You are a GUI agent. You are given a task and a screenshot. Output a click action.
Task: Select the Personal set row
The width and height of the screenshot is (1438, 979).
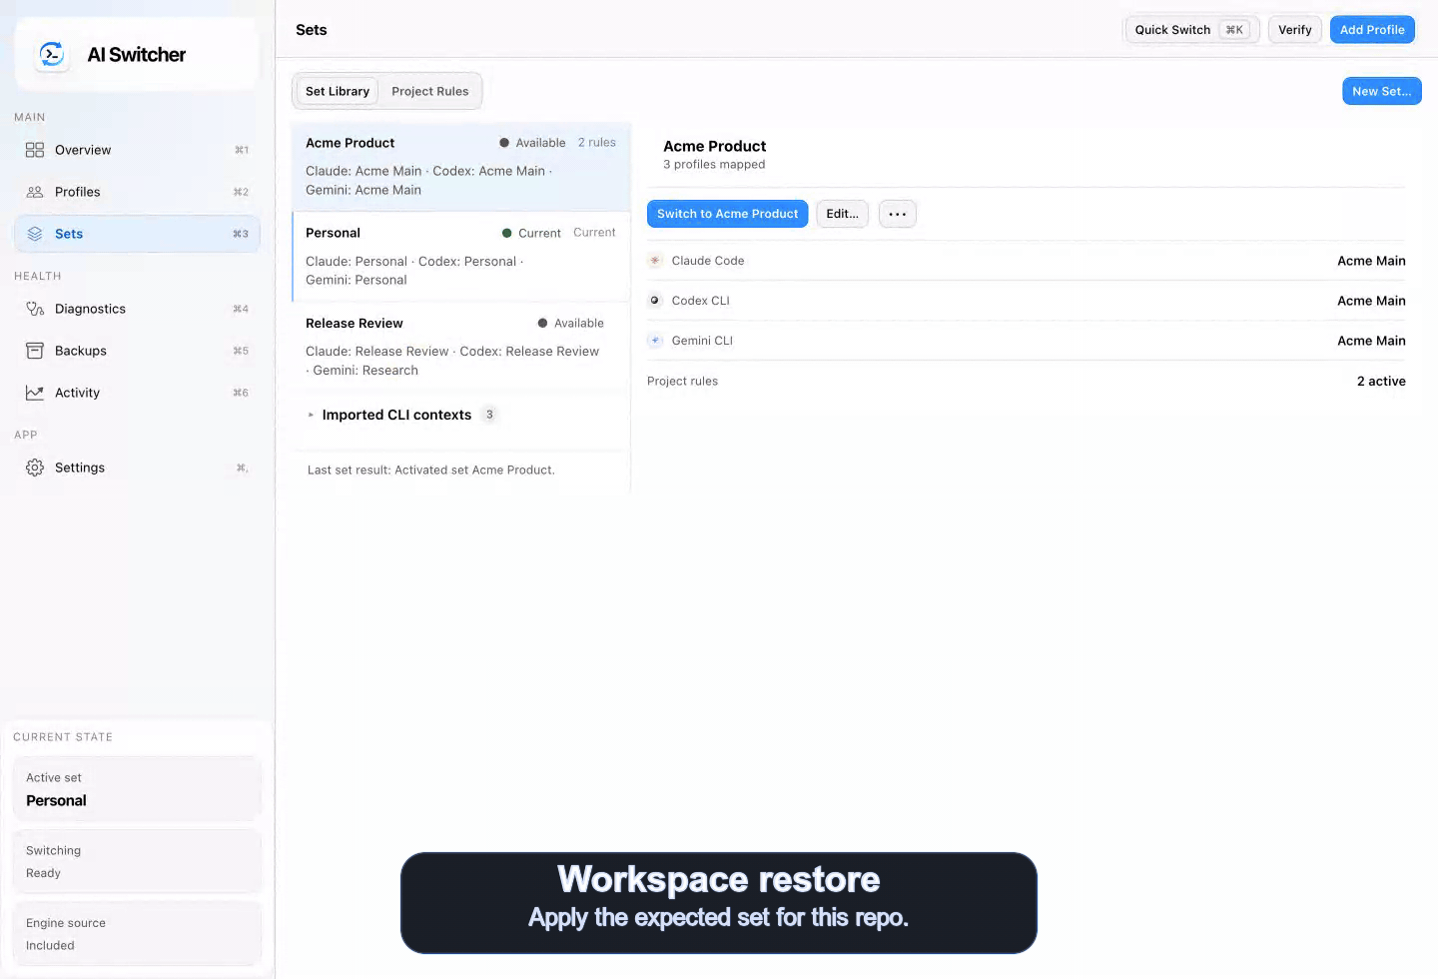coord(461,256)
